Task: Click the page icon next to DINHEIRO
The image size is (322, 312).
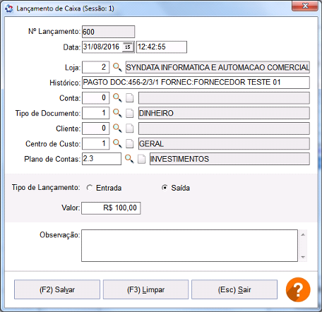Action: (129, 113)
